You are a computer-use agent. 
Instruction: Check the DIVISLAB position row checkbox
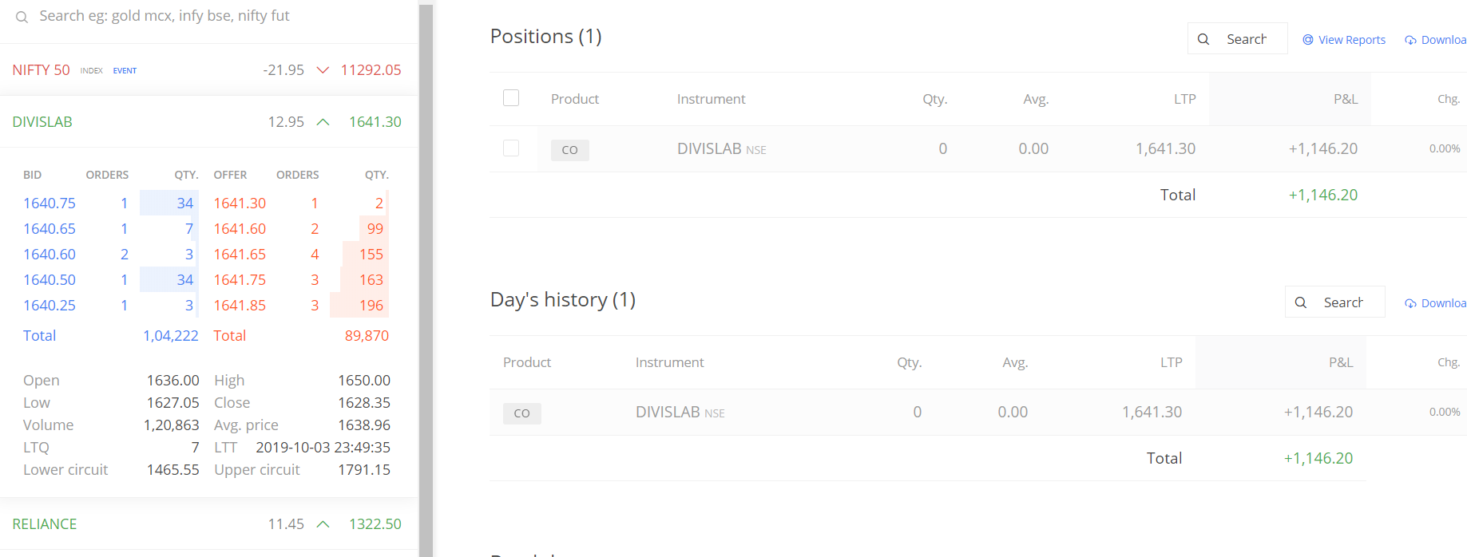click(511, 148)
